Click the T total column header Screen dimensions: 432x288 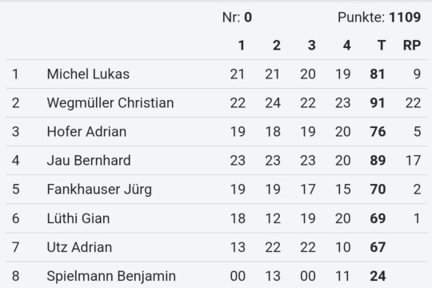pyautogui.click(x=382, y=45)
